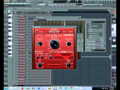The height and width of the screenshot is (90, 120).
Task: Open first Fruity Parametric EQ 2 slot
Action: [95, 33]
